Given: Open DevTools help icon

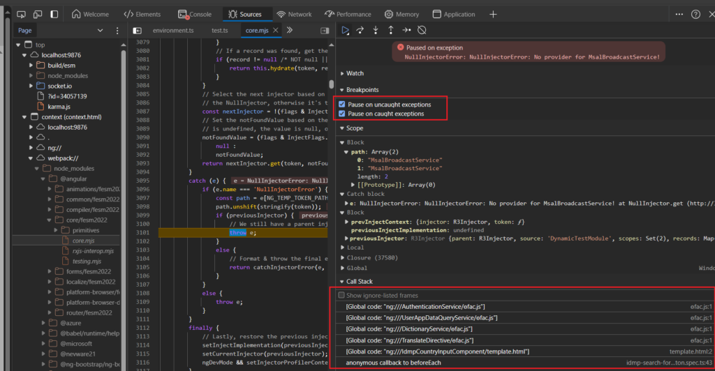Looking at the screenshot, I should pyautogui.click(x=695, y=14).
